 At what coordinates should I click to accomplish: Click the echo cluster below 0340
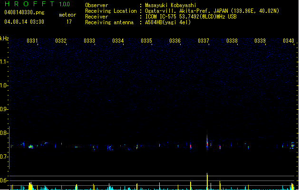point(292,145)
